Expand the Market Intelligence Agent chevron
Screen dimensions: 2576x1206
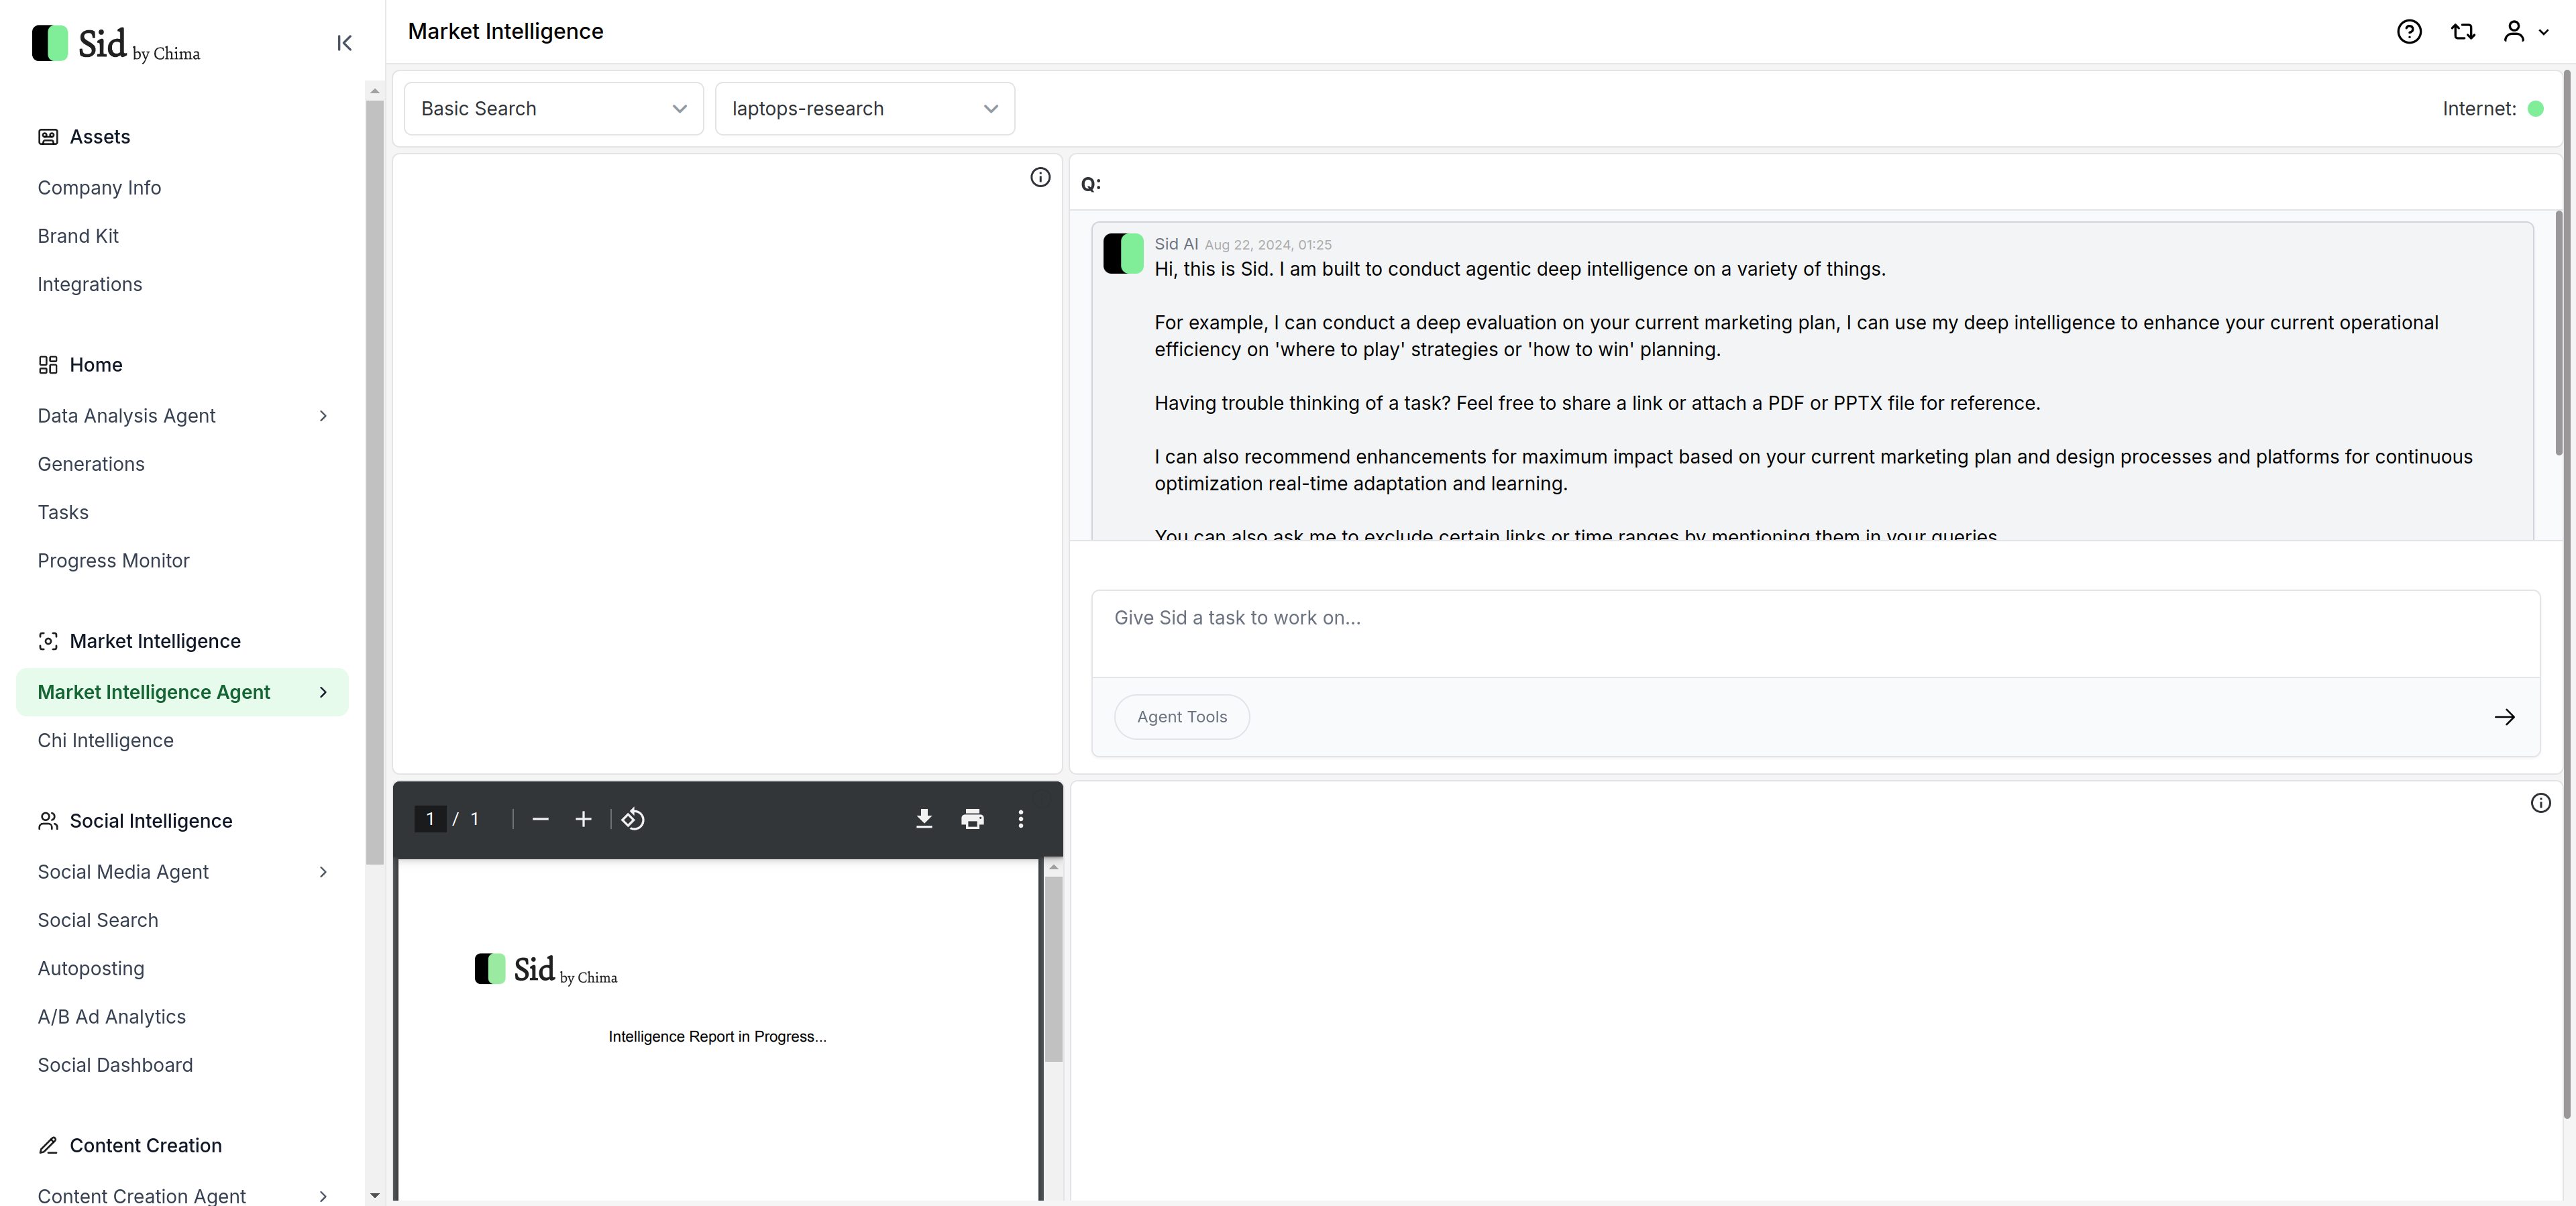tap(323, 692)
